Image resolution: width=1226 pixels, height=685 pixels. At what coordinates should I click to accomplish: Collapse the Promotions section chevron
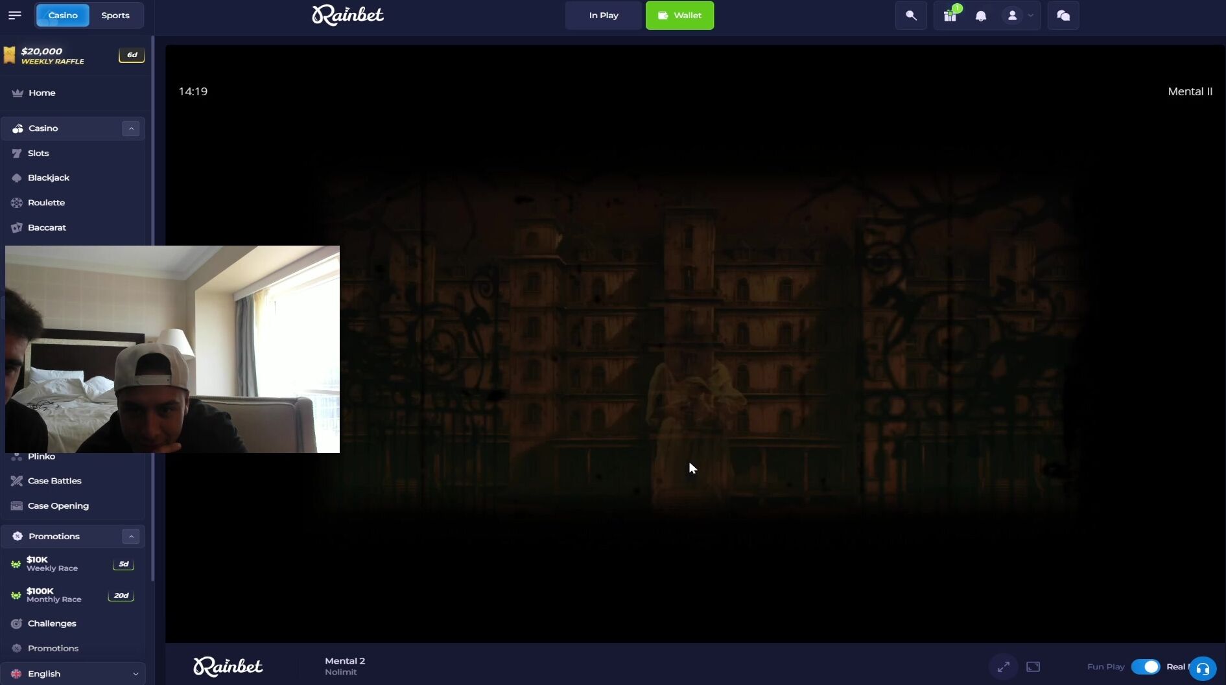[x=131, y=537]
